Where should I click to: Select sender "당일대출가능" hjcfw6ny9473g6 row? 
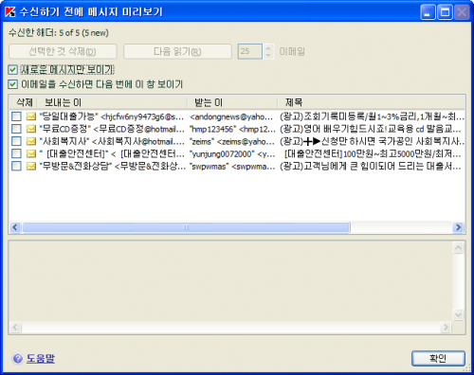click(112, 116)
